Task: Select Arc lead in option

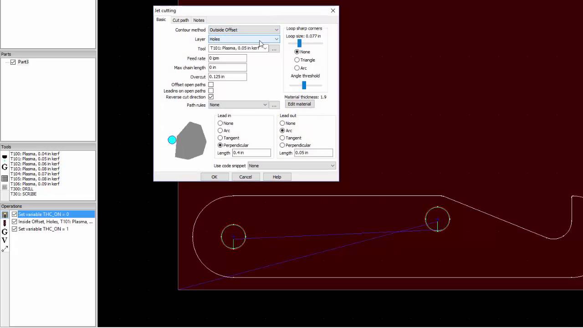Action: pos(220,131)
